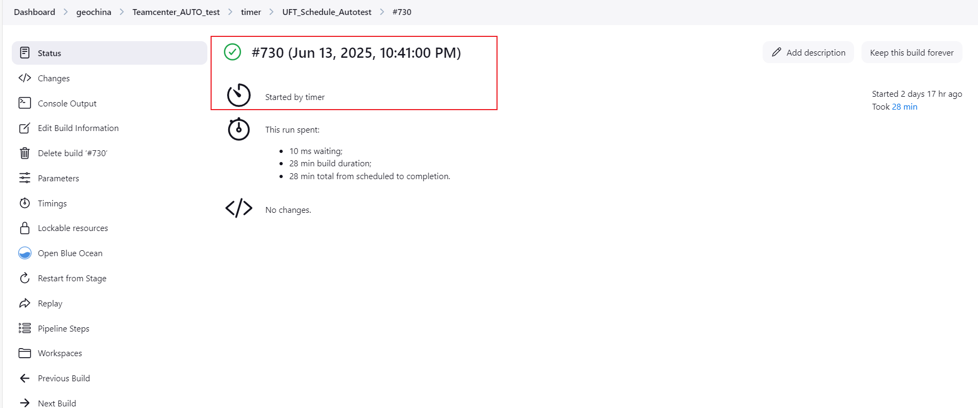
Task: Click the Workspaces folder icon
Action: 25,353
